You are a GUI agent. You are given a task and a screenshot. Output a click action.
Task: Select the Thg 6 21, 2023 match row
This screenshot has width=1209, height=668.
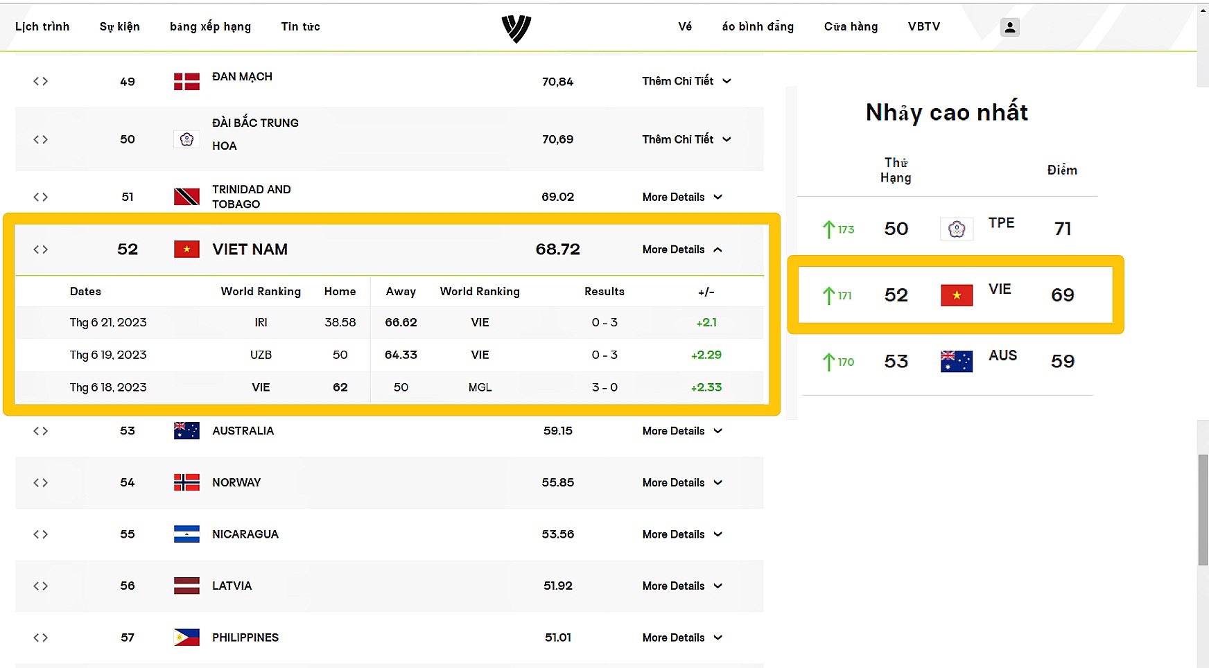(x=390, y=322)
